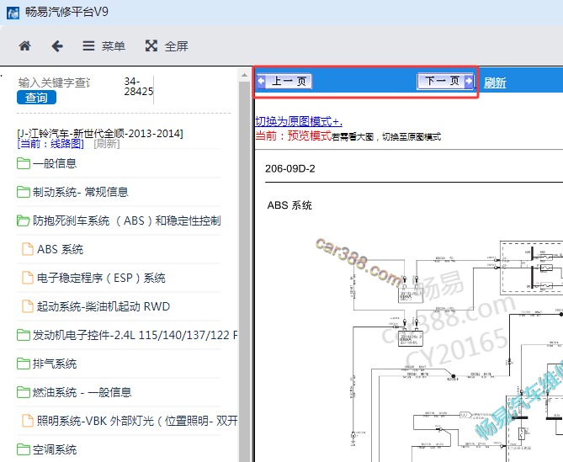Click folder icon beside 燃油系统
563x462 pixels.
coord(24,392)
